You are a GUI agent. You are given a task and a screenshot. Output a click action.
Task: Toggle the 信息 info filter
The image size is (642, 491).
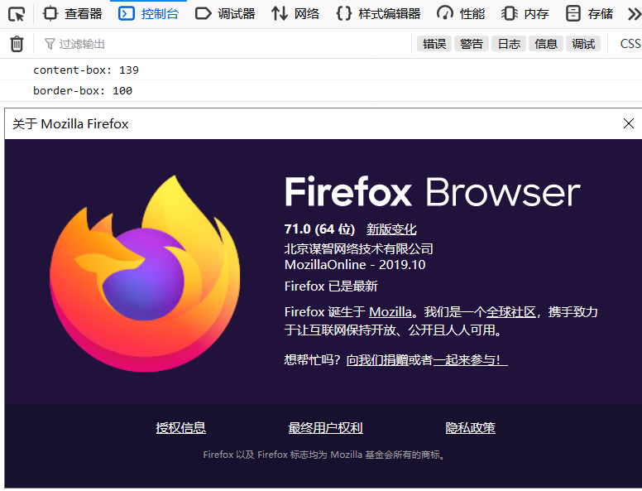[x=546, y=44]
